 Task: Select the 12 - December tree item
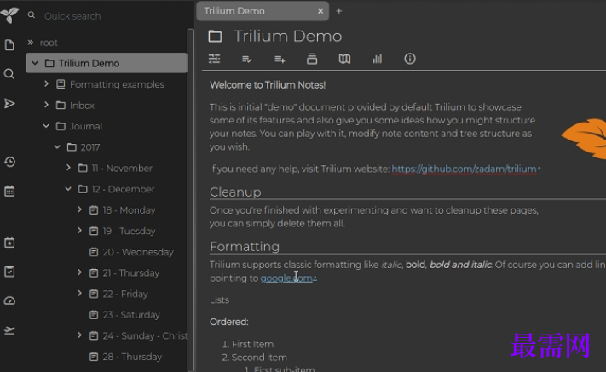pos(123,189)
